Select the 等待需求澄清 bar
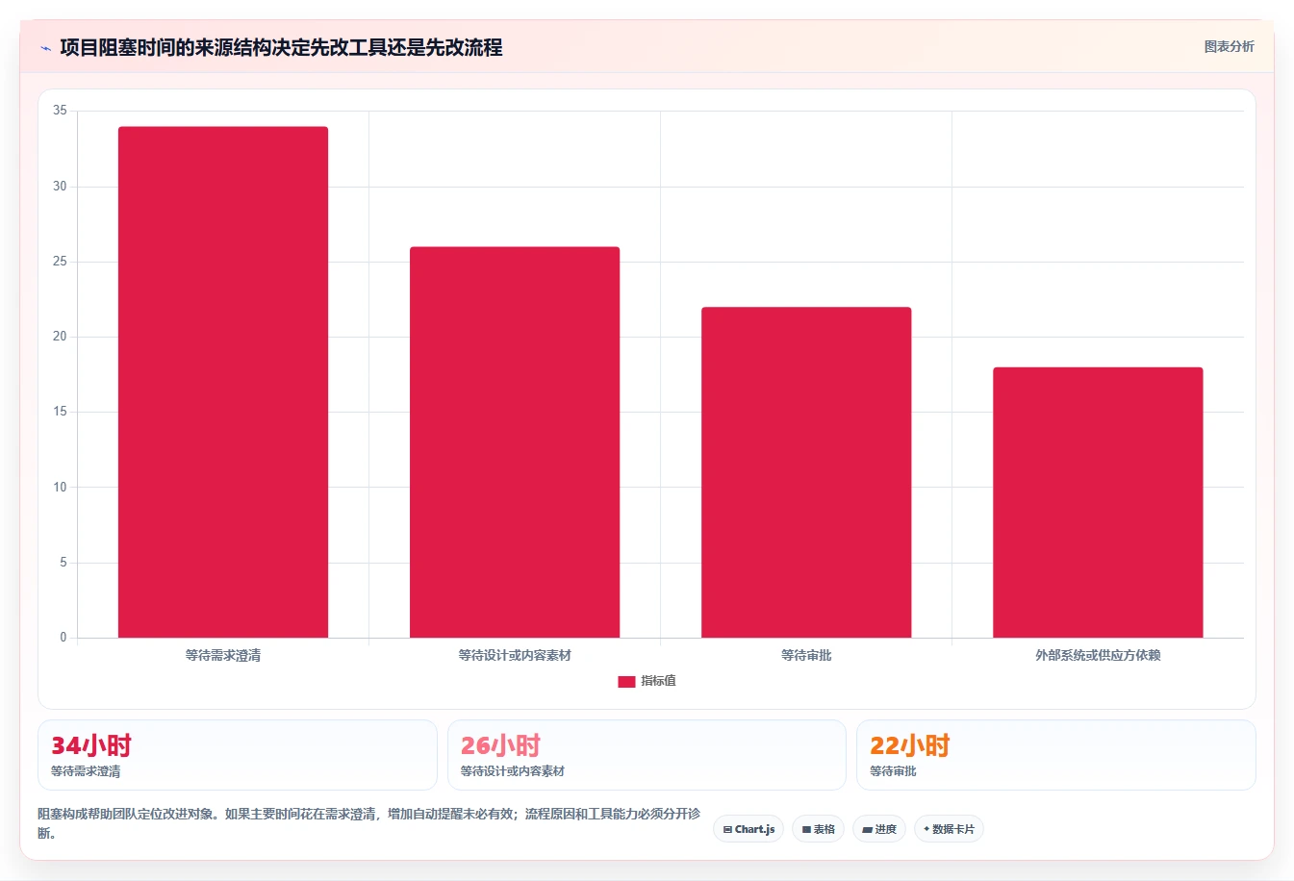The image size is (1294, 881). pos(223,382)
